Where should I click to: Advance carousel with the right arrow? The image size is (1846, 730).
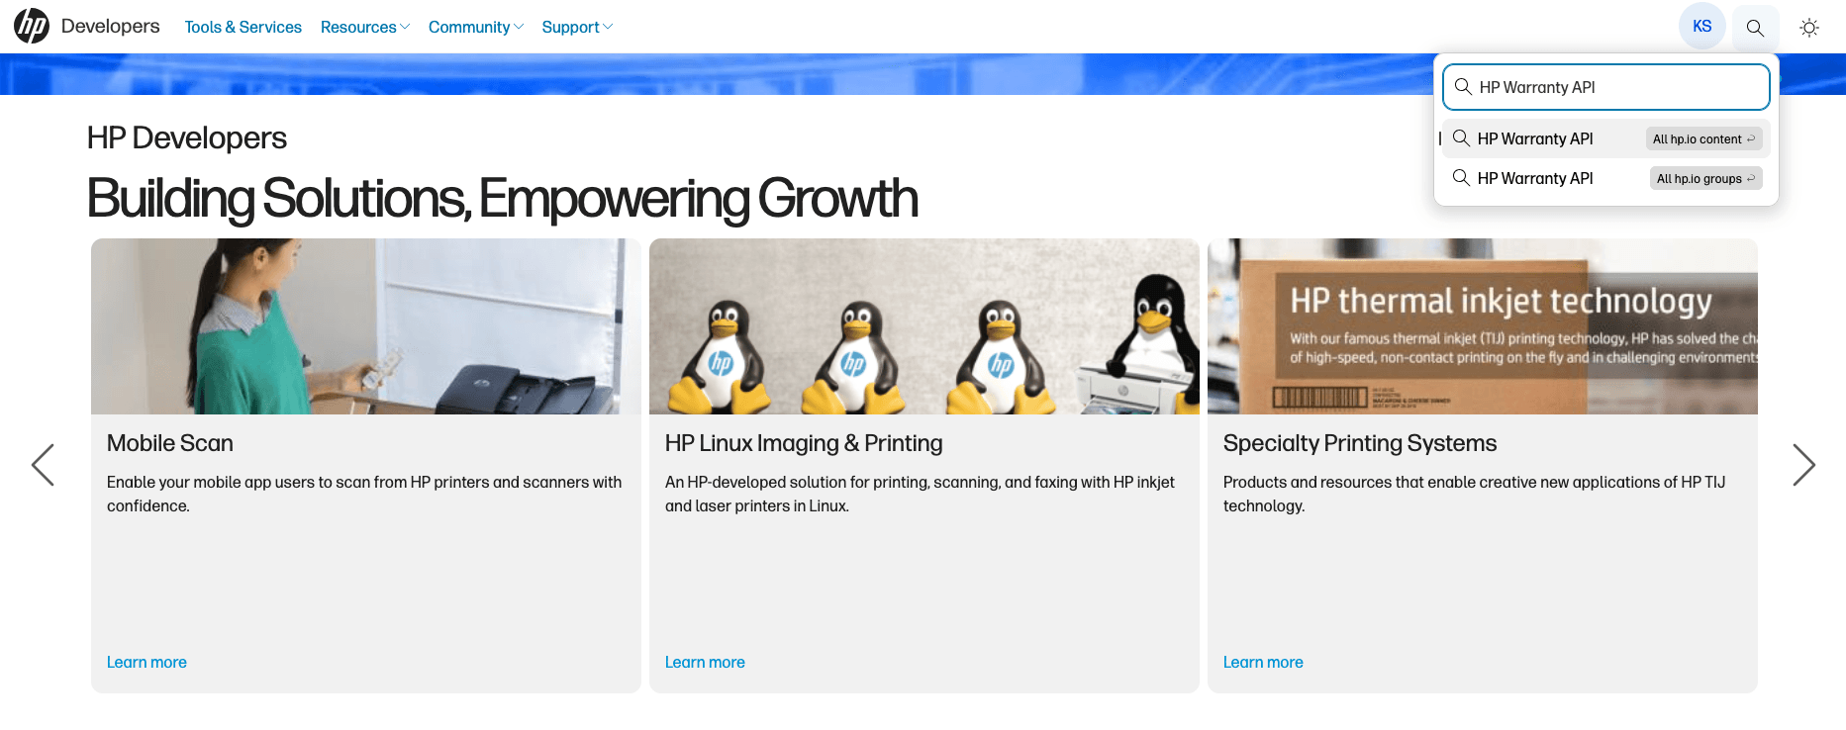click(1803, 465)
